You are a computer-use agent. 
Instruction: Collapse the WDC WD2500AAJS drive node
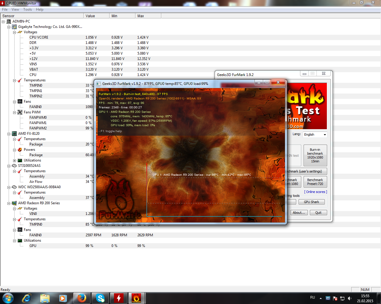[x=9, y=187]
